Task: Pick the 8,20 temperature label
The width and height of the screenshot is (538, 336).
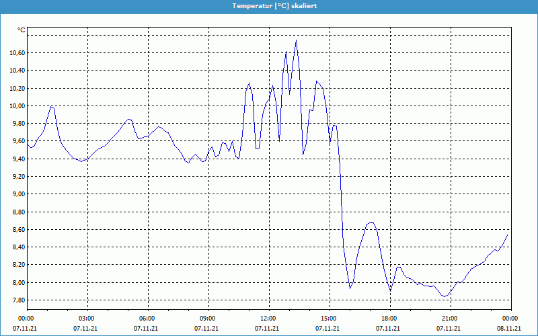Action: tap(19, 265)
